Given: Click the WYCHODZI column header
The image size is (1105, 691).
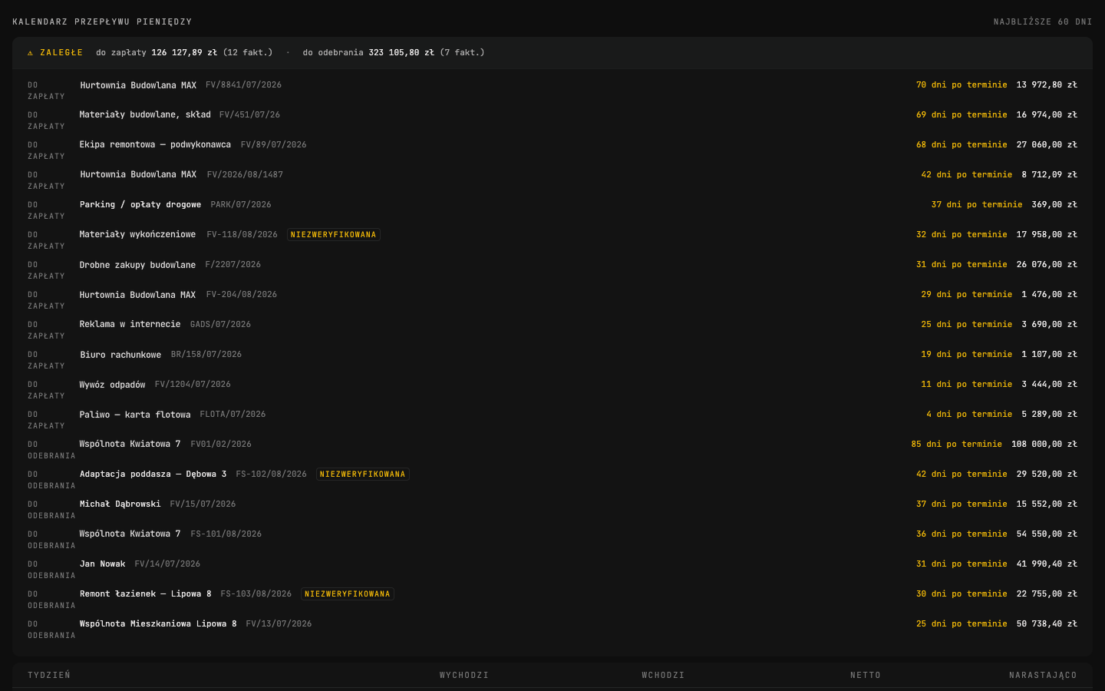Looking at the screenshot, I should click(464, 676).
